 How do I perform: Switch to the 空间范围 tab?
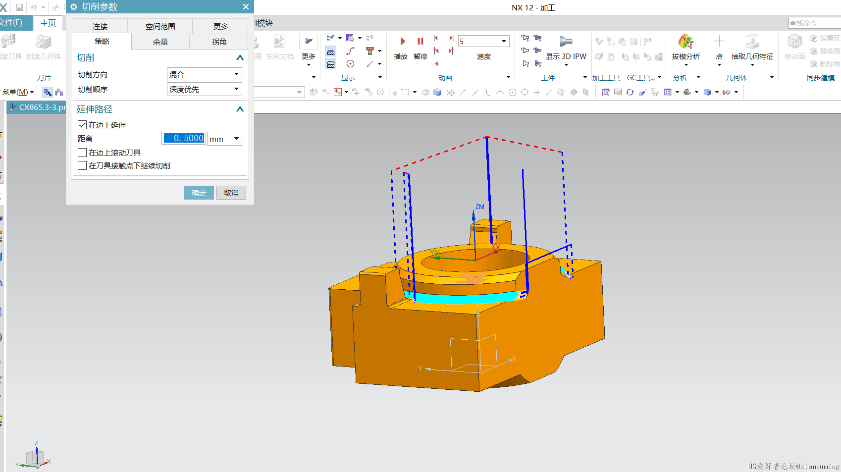tap(160, 26)
